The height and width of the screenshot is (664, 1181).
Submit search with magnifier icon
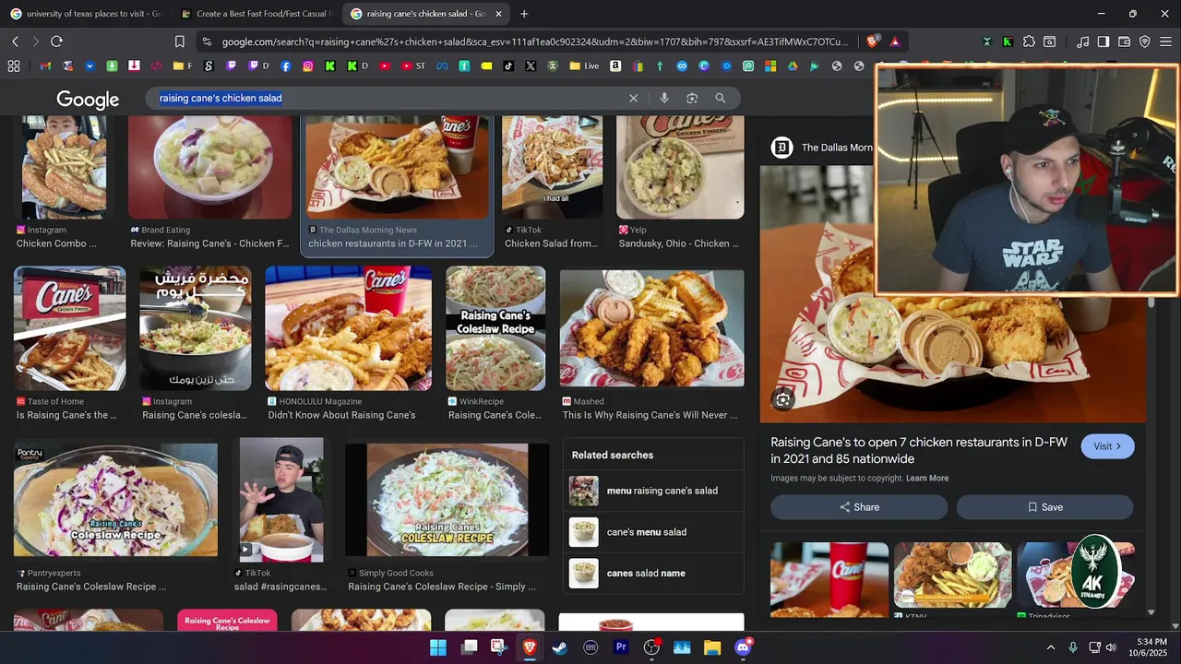(x=721, y=98)
